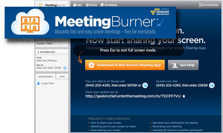The width and height of the screenshot is (223, 133).
Task: Switch to the Participants tab
Action: click(46, 76)
